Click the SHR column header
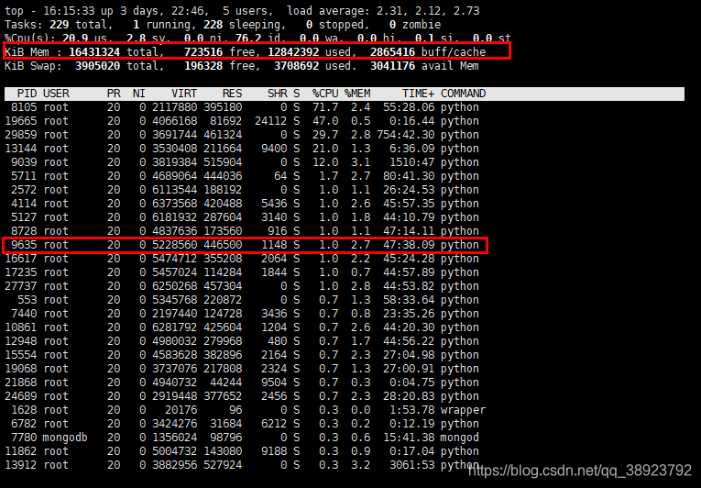The image size is (701, 488). pos(277,94)
